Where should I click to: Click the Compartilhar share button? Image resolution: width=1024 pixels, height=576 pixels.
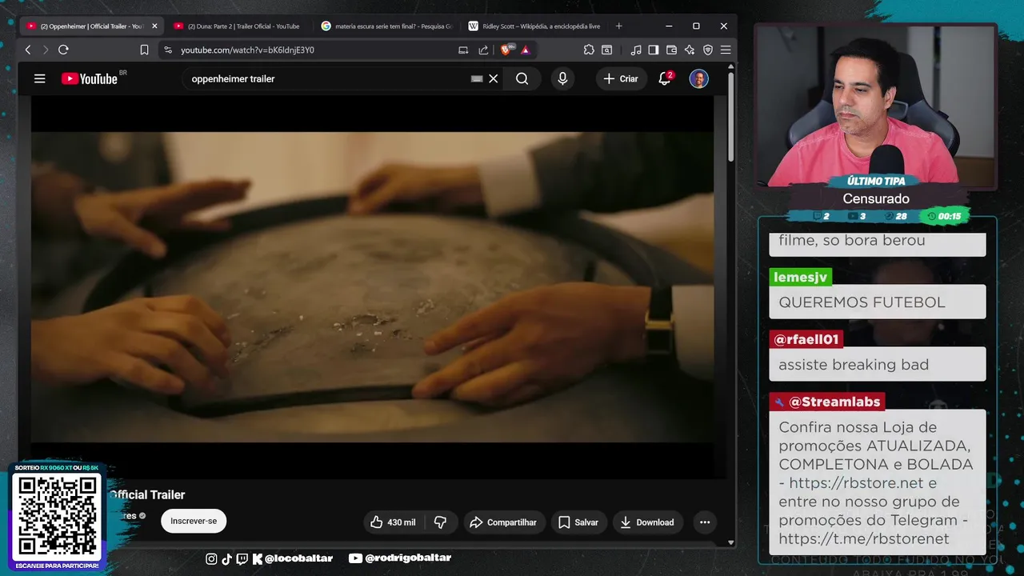(x=503, y=522)
